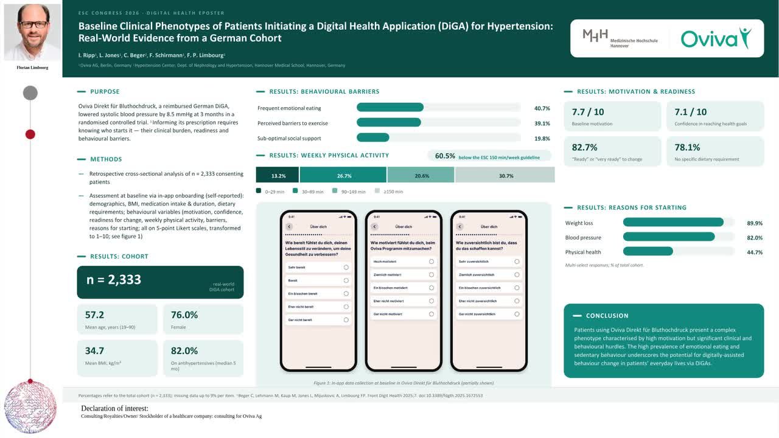Screen dimensions: 779x438
Task: Click the red and blue globe graphic
Action: (30, 406)
